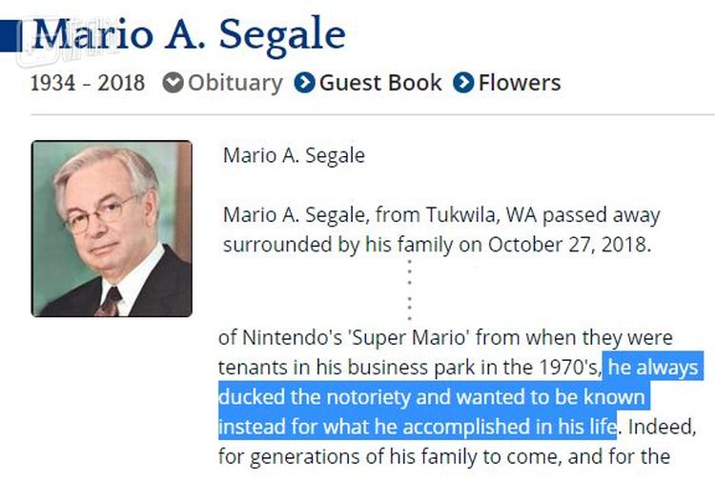This screenshot has width=715, height=481.
Task: Click the 1934 - 2018 lifespan text
Action: click(x=88, y=83)
